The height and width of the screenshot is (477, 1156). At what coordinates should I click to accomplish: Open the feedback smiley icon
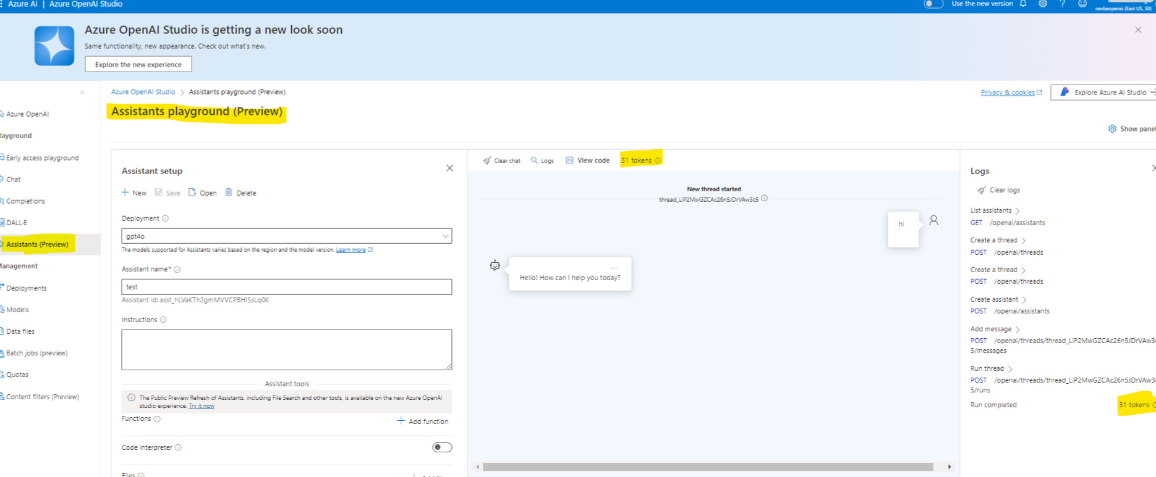point(1082,4)
